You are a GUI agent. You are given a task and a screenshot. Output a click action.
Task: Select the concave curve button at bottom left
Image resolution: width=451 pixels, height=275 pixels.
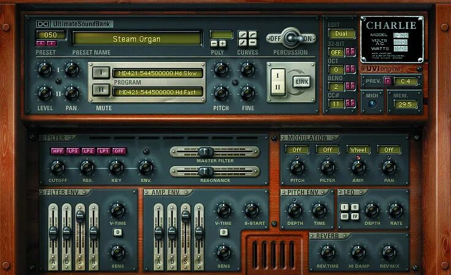point(242,43)
